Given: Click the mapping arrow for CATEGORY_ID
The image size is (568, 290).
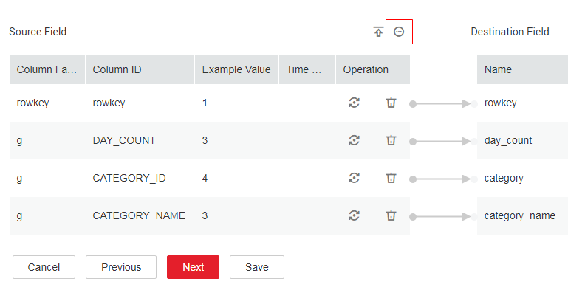Looking at the screenshot, I should click(440, 179).
